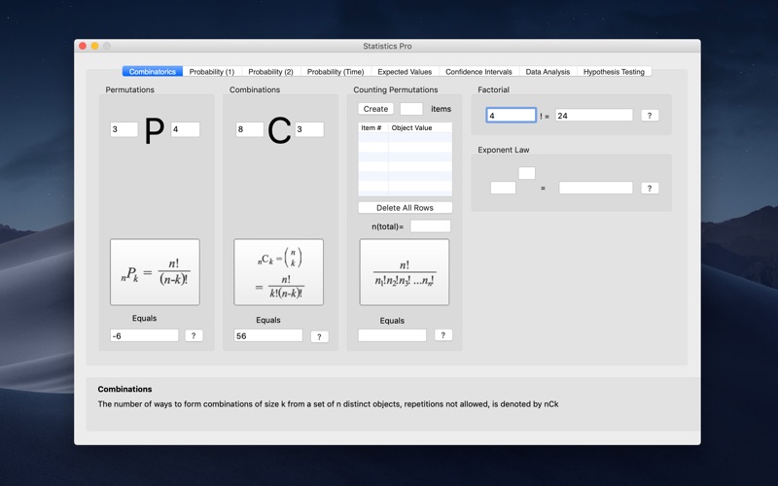Open the Confidence Intervals tab
Viewport: 778px width, 486px height.
pyautogui.click(x=478, y=71)
